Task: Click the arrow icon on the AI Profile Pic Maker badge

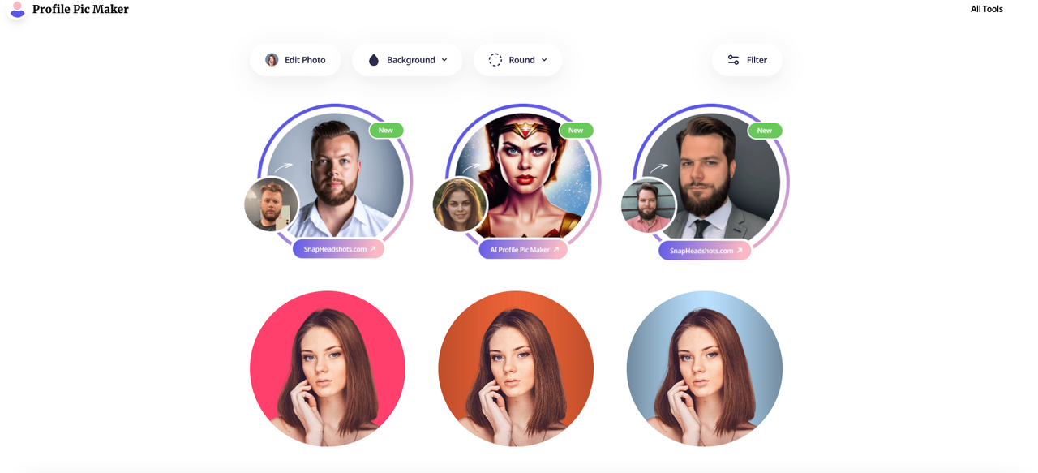Action: click(556, 250)
